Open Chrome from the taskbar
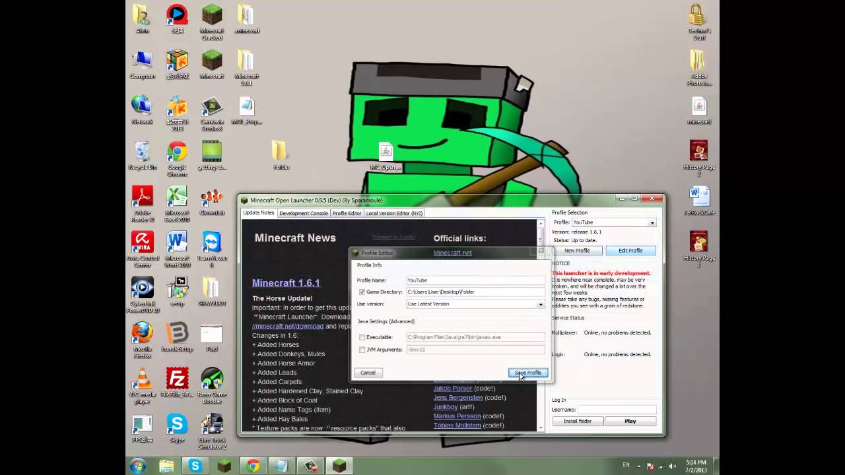This screenshot has height=475, width=845. 253,466
